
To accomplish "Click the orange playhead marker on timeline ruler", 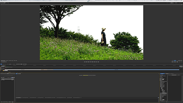I will [x=5, y=66].
